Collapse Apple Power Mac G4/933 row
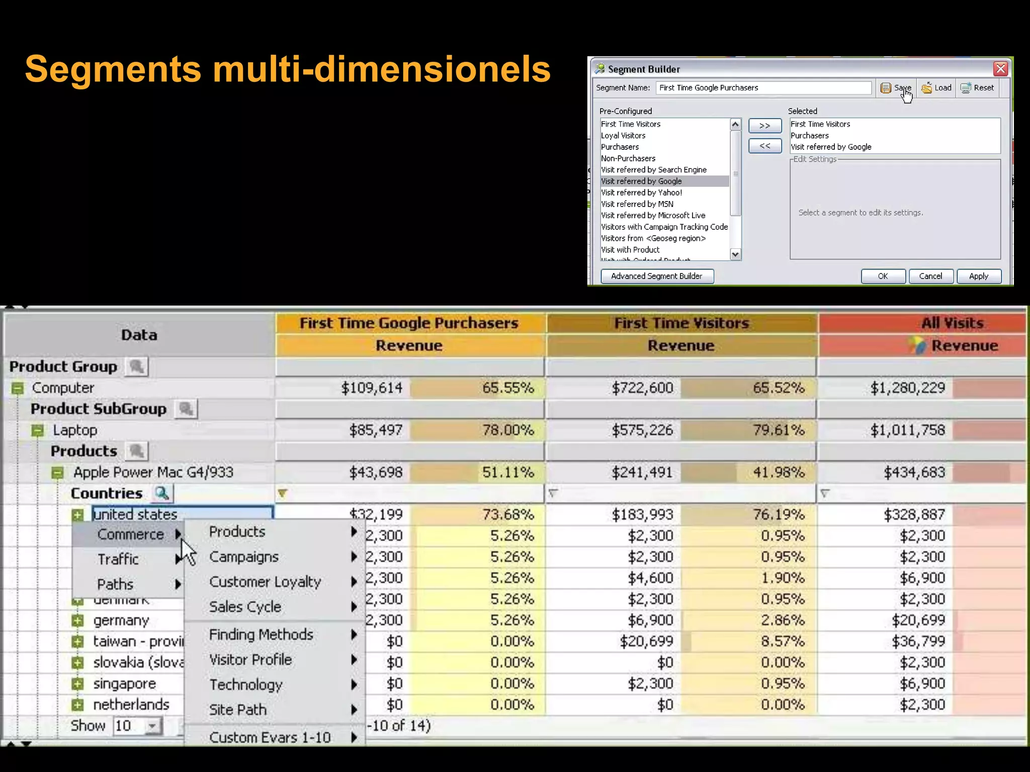The height and width of the screenshot is (772, 1030). (58, 473)
